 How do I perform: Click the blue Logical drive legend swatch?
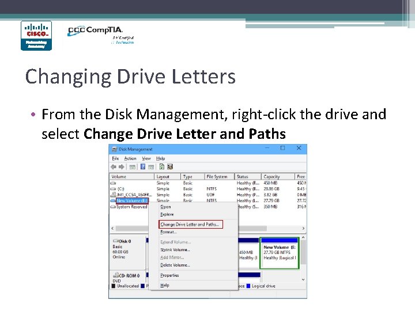point(248,286)
